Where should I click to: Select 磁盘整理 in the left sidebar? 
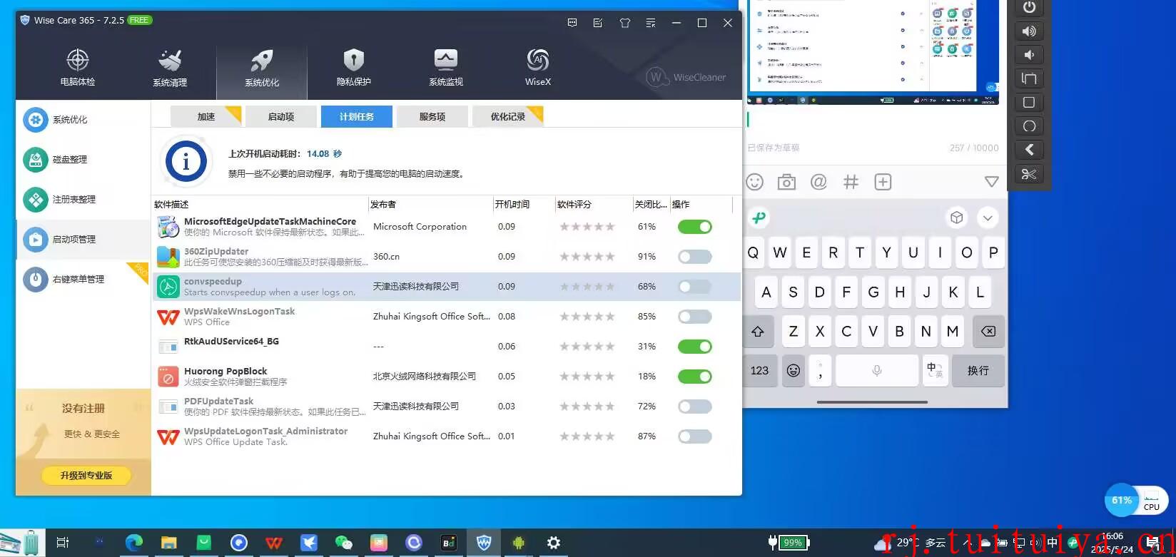[x=83, y=160]
